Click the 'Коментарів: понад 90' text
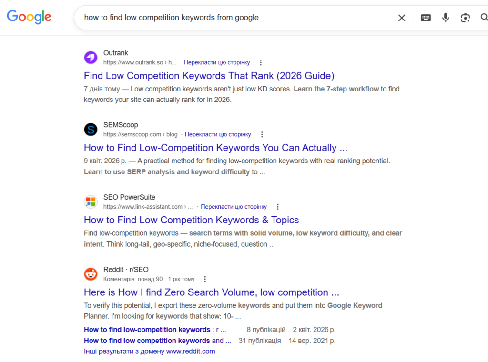This screenshot has height=362, width=488. [x=133, y=279]
